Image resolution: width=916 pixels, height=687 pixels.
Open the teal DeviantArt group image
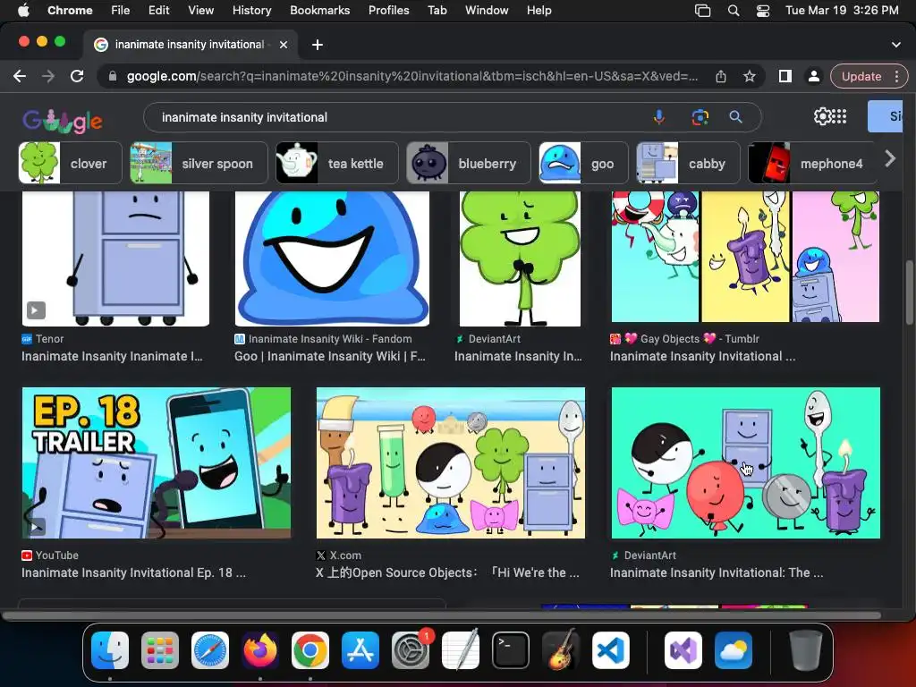pyautogui.click(x=745, y=462)
